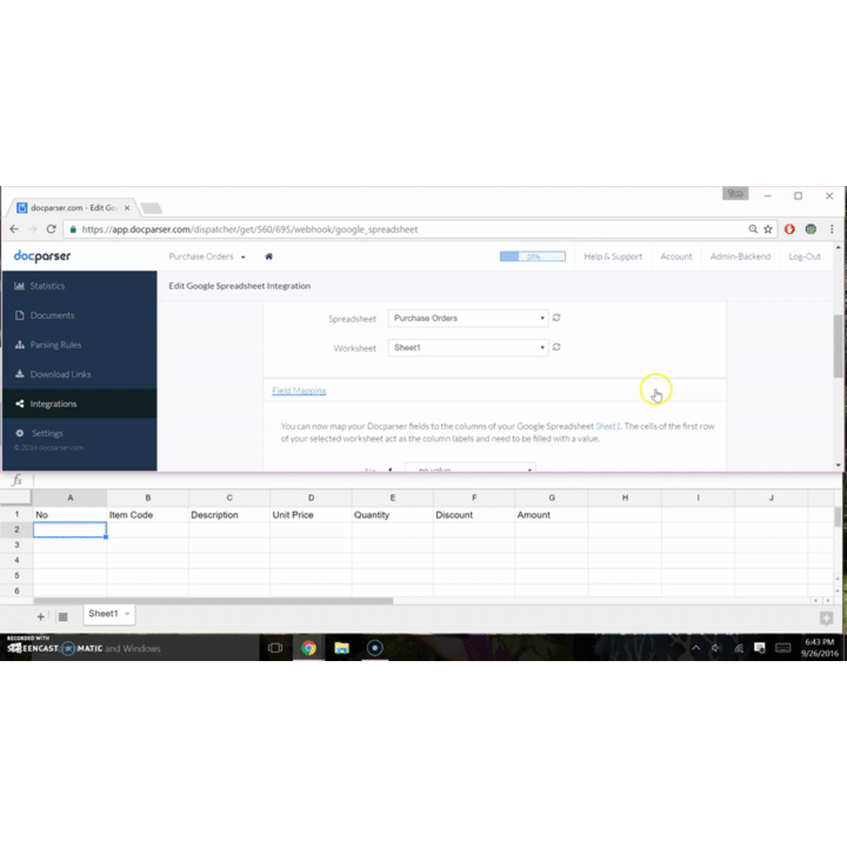Click the Log-Out link
Image resolution: width=847 pixels, height=847 pixels.
pyautogui.click(x=805, y=256)
